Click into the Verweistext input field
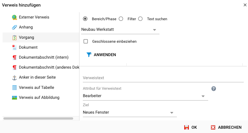Screen dimensions: 248x133 [x=163, y=78]
